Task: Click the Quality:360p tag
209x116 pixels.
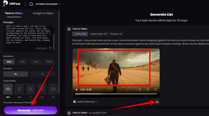Action: click(80, 34)
